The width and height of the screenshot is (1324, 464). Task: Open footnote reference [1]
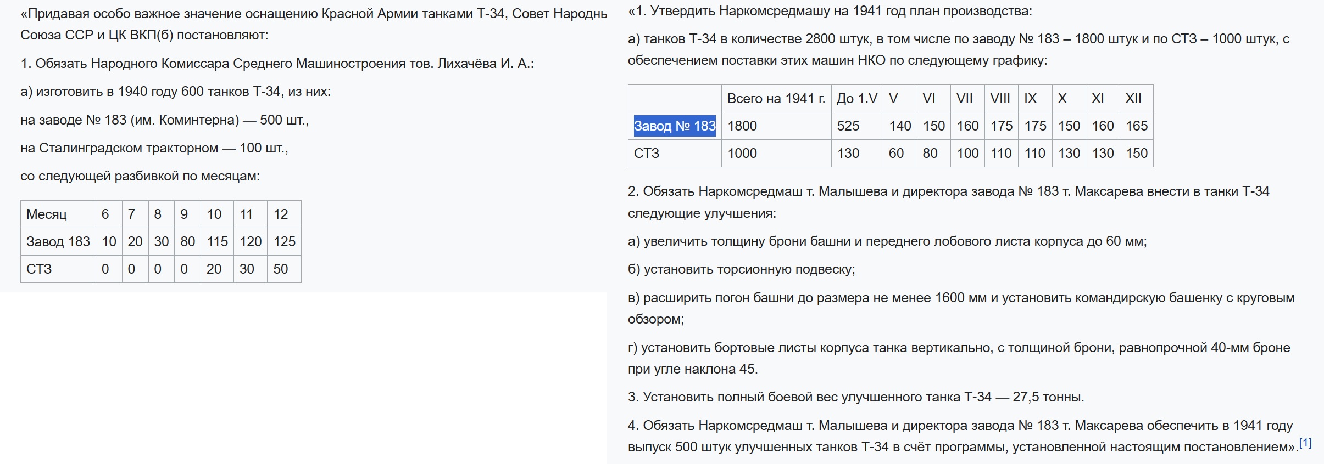pos(1305,443)
